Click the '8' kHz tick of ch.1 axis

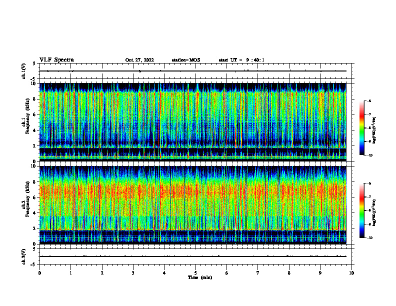pyautogui.click(x=35, y=99)
